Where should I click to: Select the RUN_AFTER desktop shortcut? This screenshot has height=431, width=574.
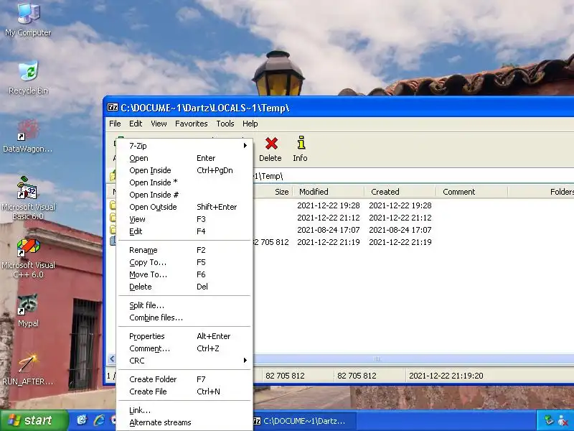[x=27, y=369]
